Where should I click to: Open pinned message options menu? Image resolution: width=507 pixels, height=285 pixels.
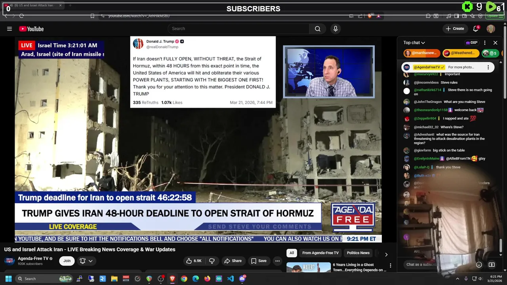tap(488, 67)
